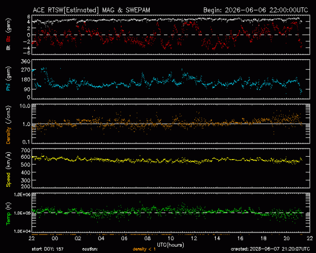Screen dimensions: 316x253
Task: Click the '1.0E+04' temperature axis value
Action: point(22,231)
